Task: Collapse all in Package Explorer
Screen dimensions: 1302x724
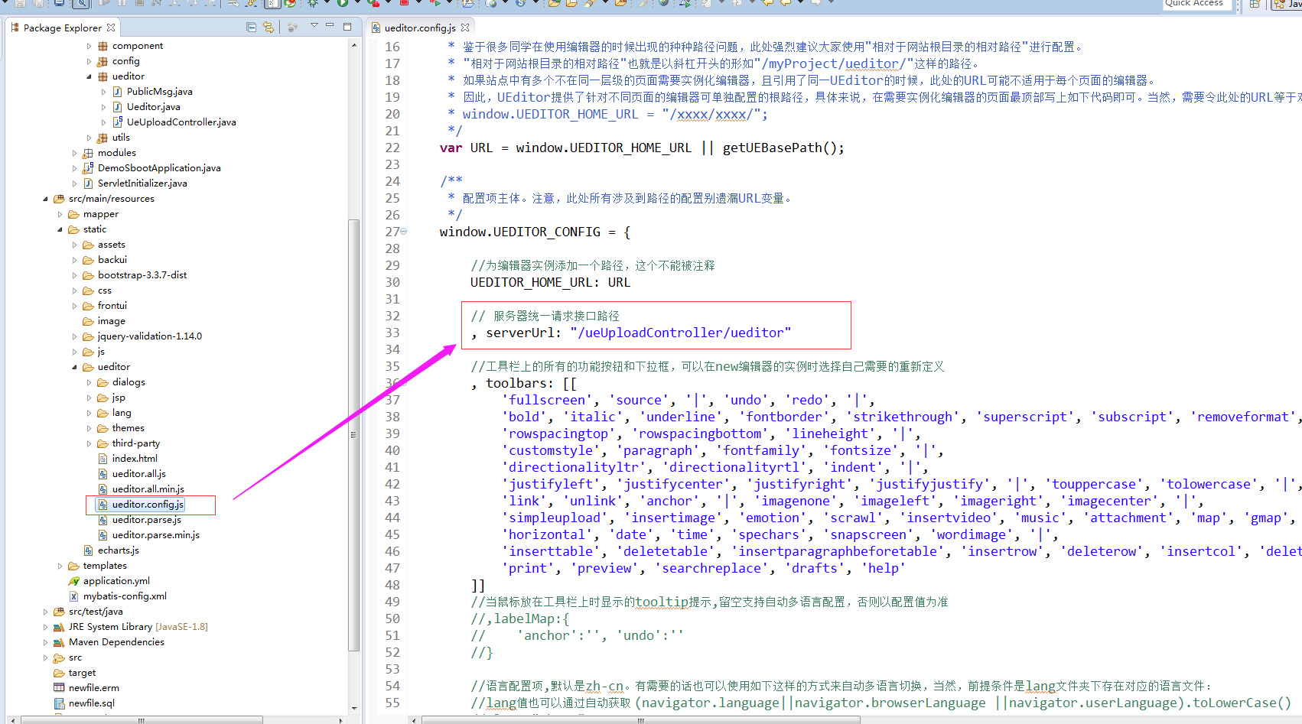Action: (251, 27)
